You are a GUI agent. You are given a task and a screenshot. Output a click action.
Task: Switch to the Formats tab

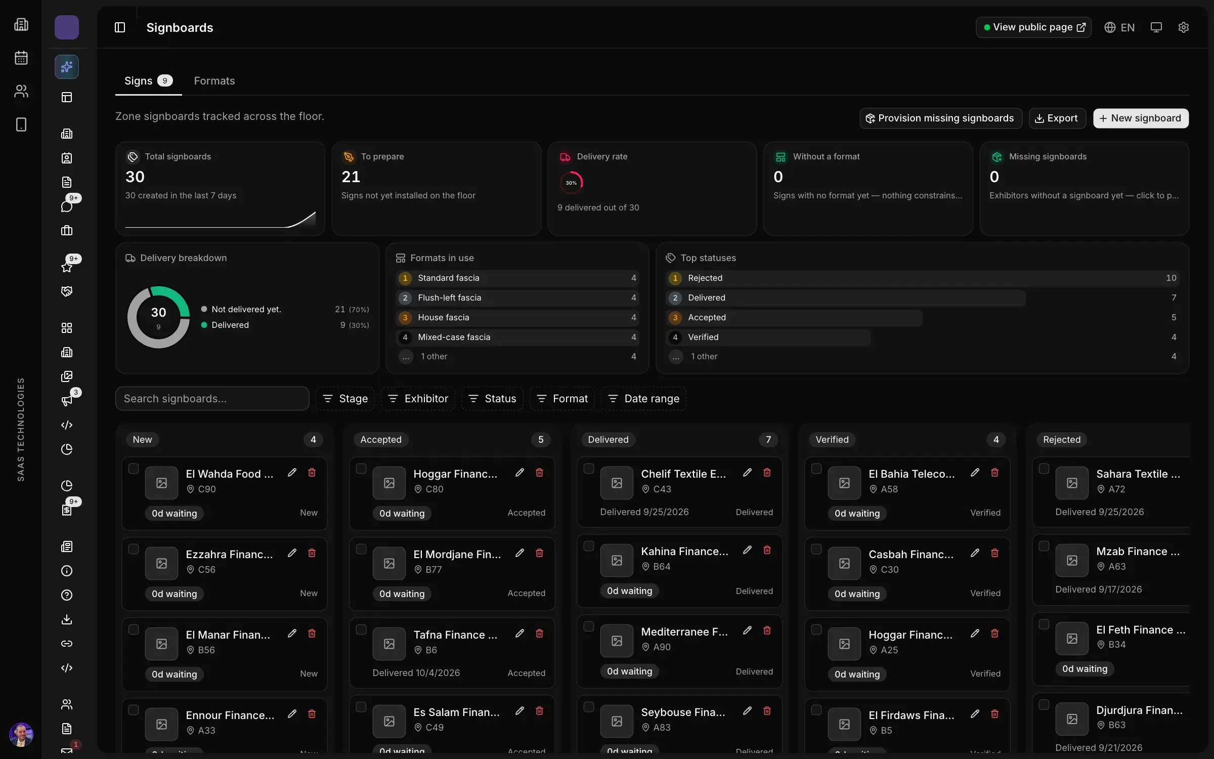[214, 81]
